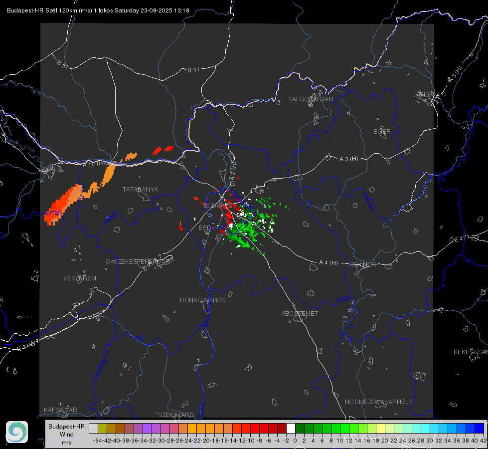Click the swirl logo icon beside the legend
This screenshot has height=449, width=488.
[x=17, y=432]
